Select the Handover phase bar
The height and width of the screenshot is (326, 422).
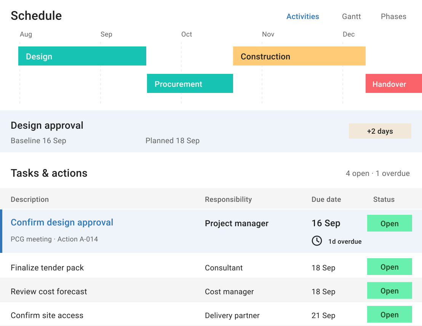pos(394,83)
